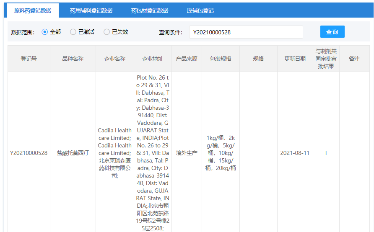Open the 原辅包登记 tab

[200, 10]
